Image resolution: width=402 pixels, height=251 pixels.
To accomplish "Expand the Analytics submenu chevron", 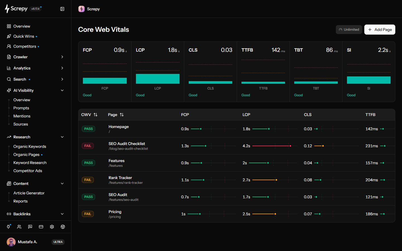I will [62, 68].
